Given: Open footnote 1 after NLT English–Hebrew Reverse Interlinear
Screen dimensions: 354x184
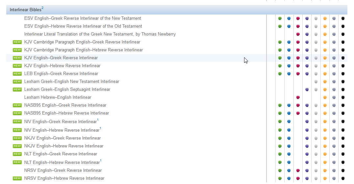Looking at the screenshot, I should pos(101,161).
